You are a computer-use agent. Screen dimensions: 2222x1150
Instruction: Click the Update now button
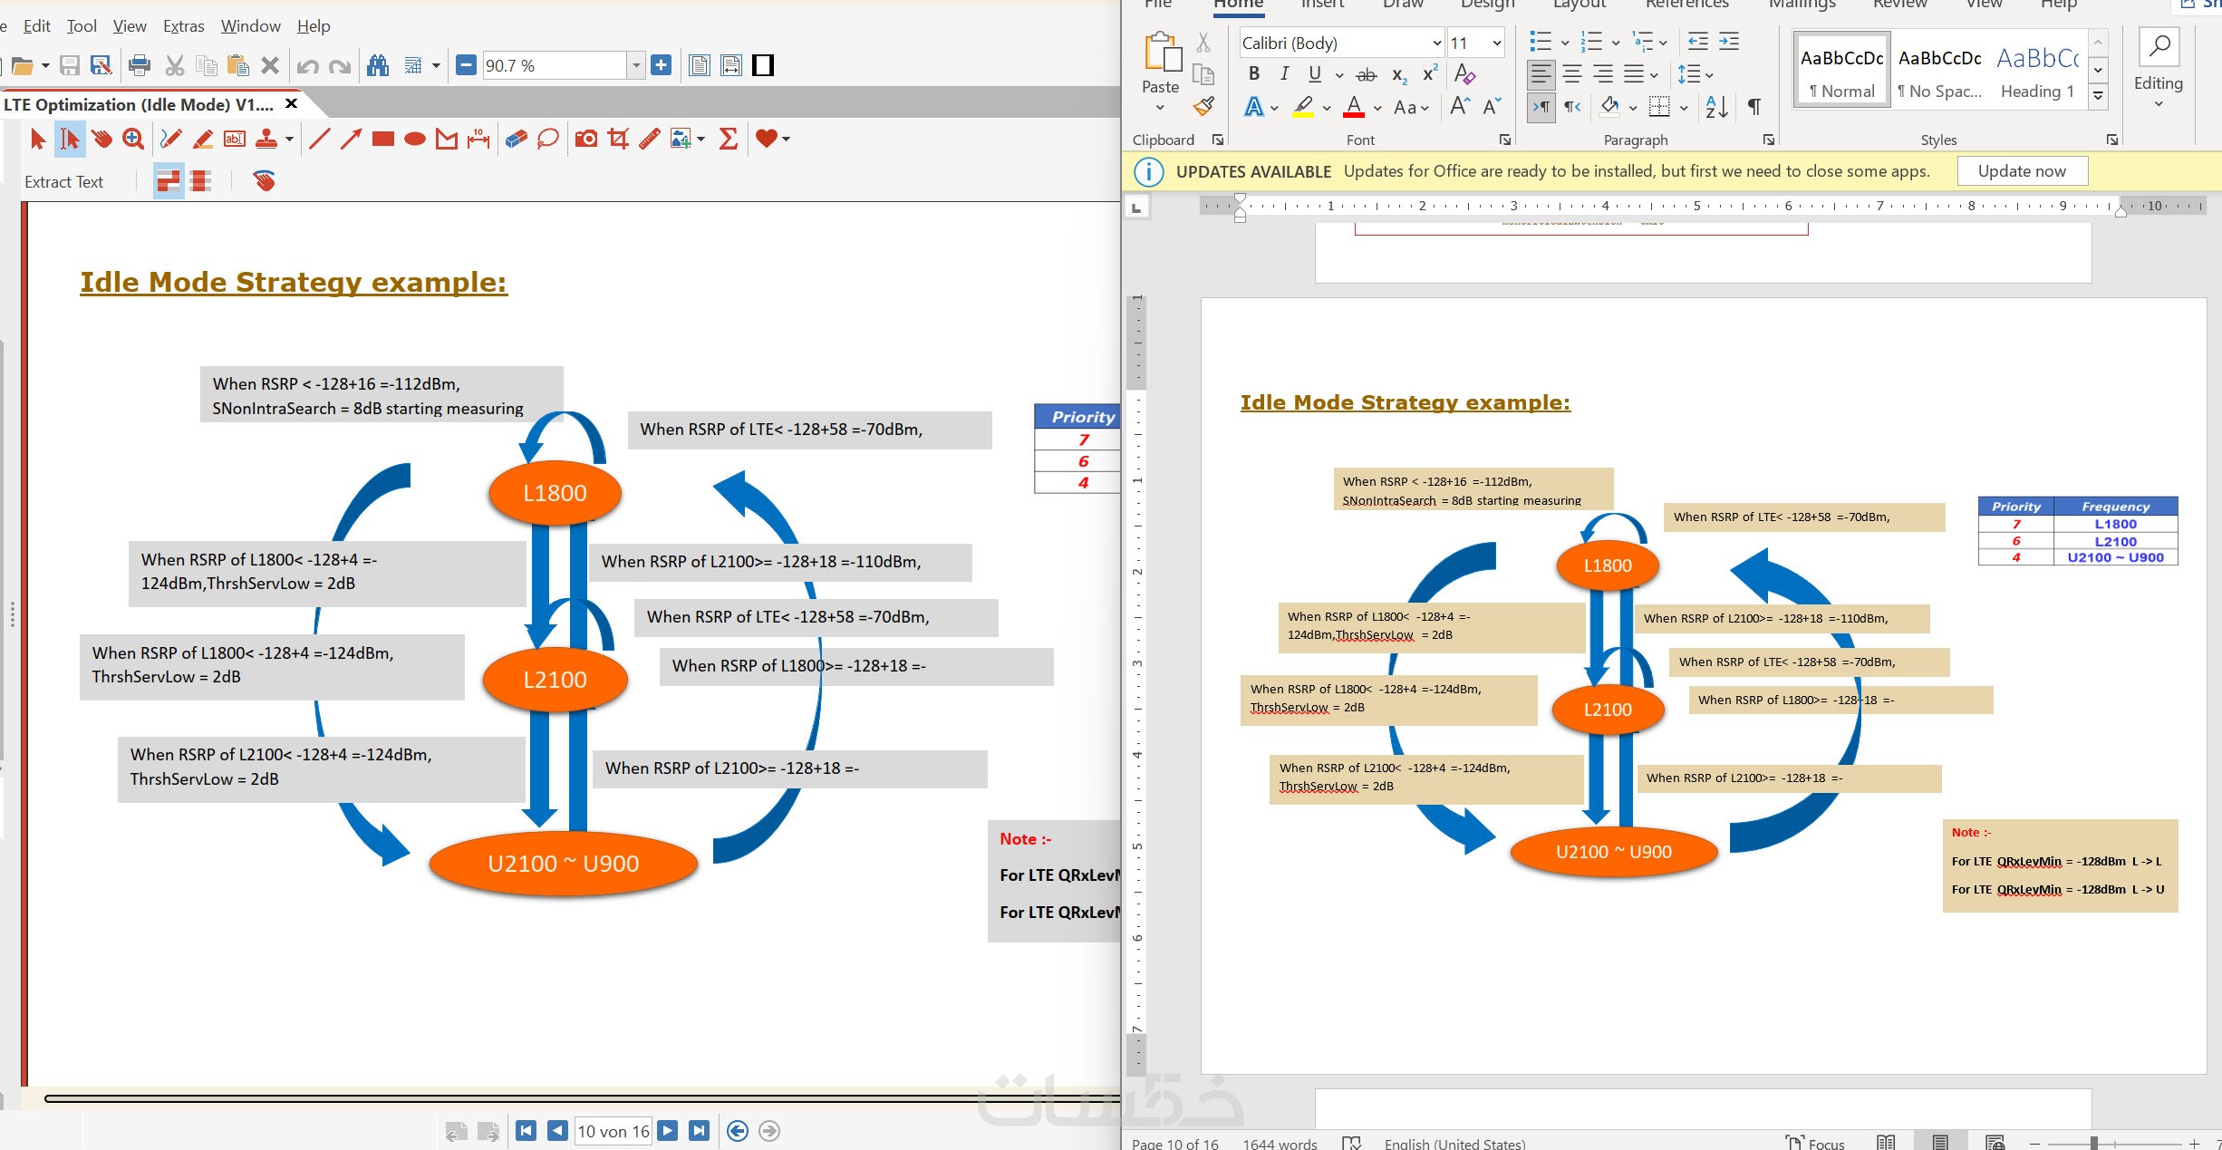[2022, 171]
